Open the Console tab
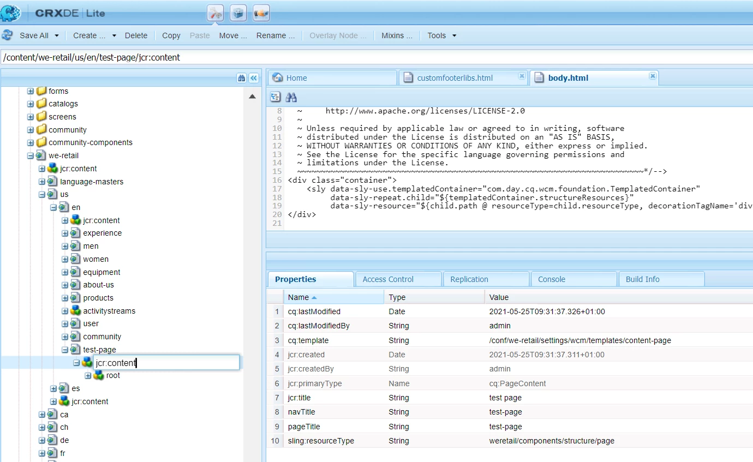The height and width of the screenshot is (462, 753). [x=573, y=279]
